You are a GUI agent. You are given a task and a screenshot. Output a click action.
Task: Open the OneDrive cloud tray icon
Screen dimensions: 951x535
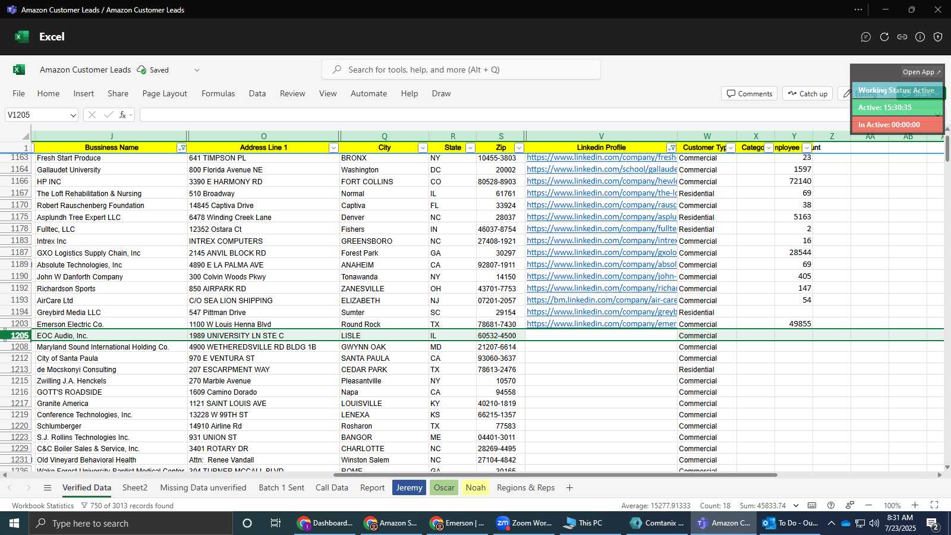(x=845, y=523)
